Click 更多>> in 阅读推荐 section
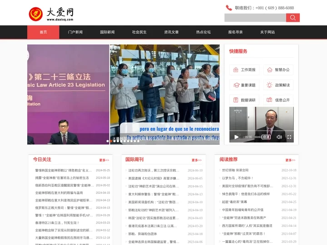327x245 pixels. click(290, 160)
